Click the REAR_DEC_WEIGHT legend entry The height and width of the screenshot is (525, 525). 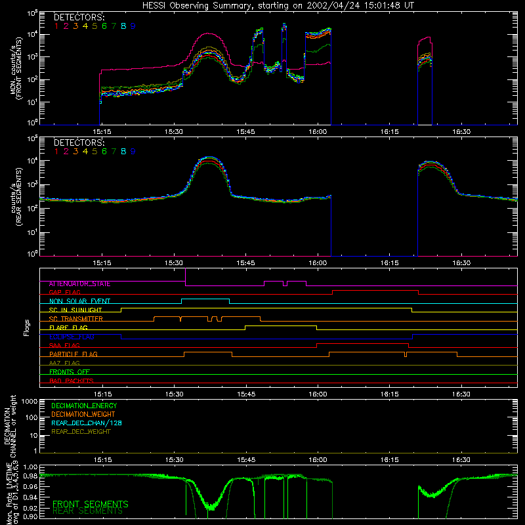pyautogui.click(x=81, y=432)
